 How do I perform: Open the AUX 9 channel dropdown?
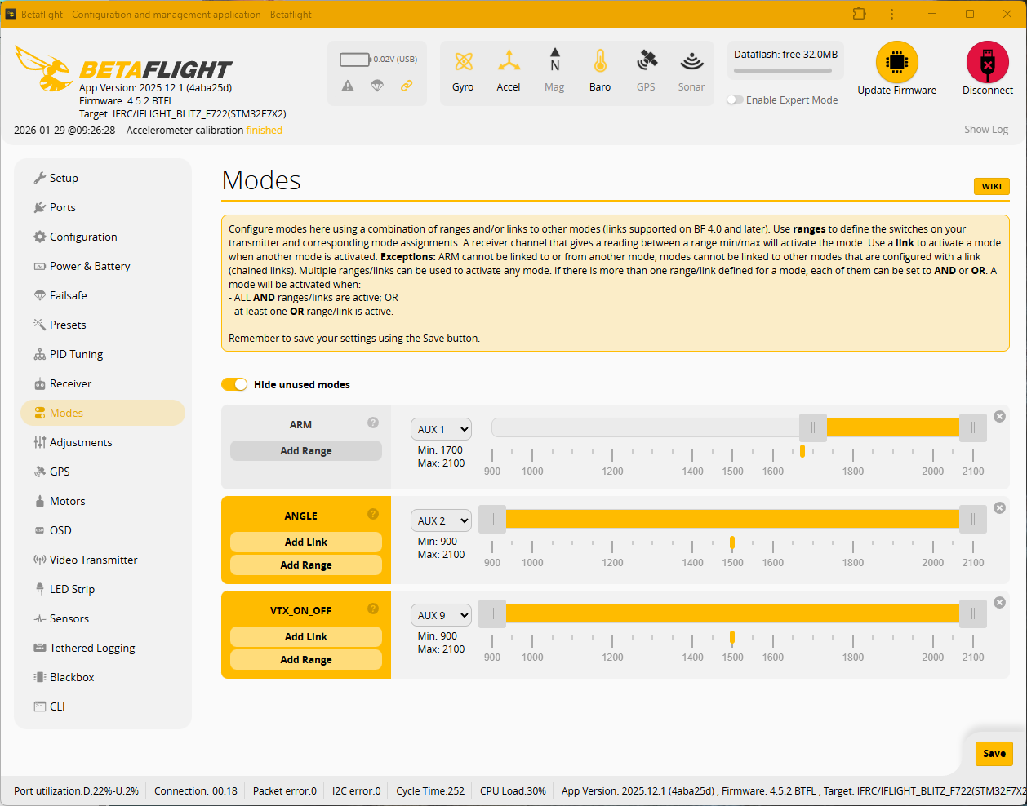click(x=441, y=615)
